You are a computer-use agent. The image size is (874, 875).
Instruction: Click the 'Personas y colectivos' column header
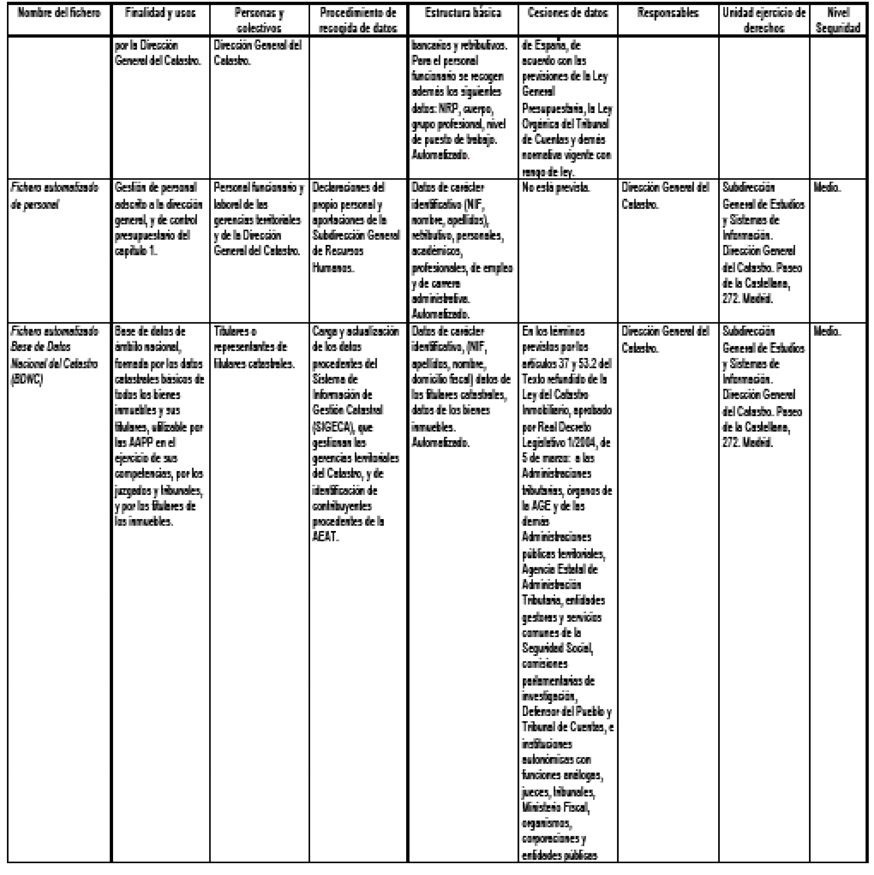(x=260, y=19)
